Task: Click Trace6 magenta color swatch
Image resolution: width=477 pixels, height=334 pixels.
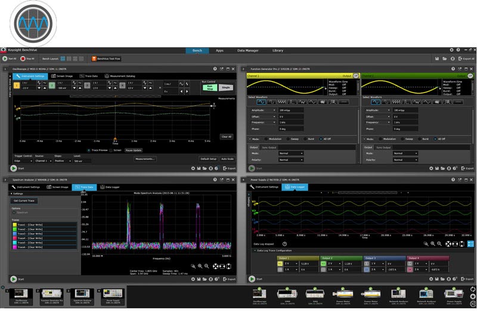Action: pos(14,248)
